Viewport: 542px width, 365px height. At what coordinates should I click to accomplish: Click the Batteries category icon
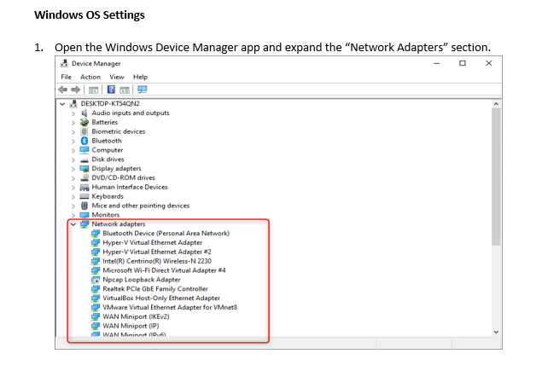click(x=85, y=122)
